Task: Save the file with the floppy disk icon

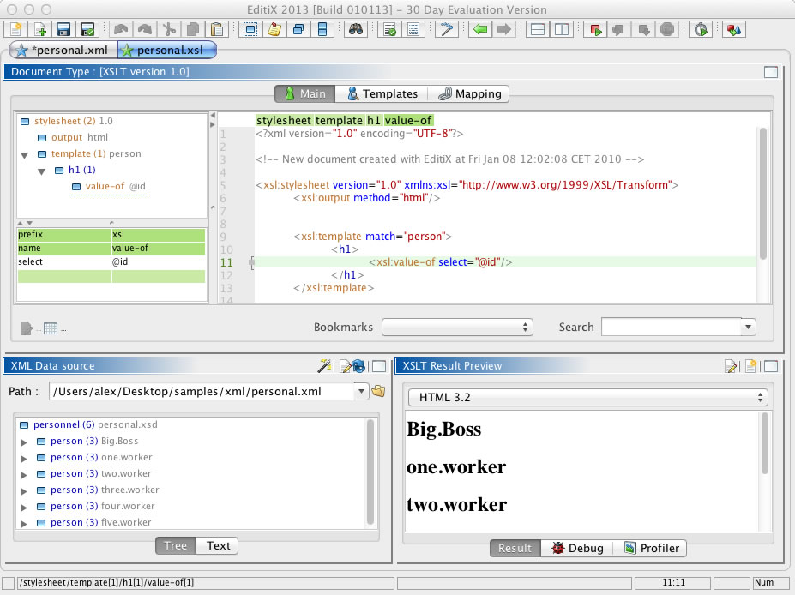Action: [x=63, y=29]
